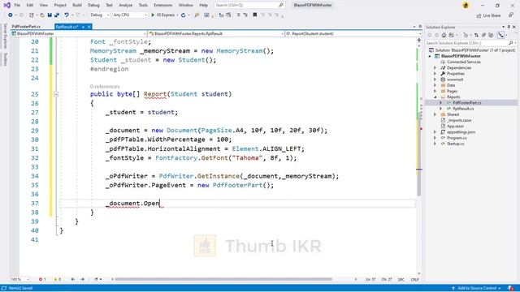The width and height of the screenshot is (520, 292).
Task: Open the Debug menu
Action: [93, 5]
